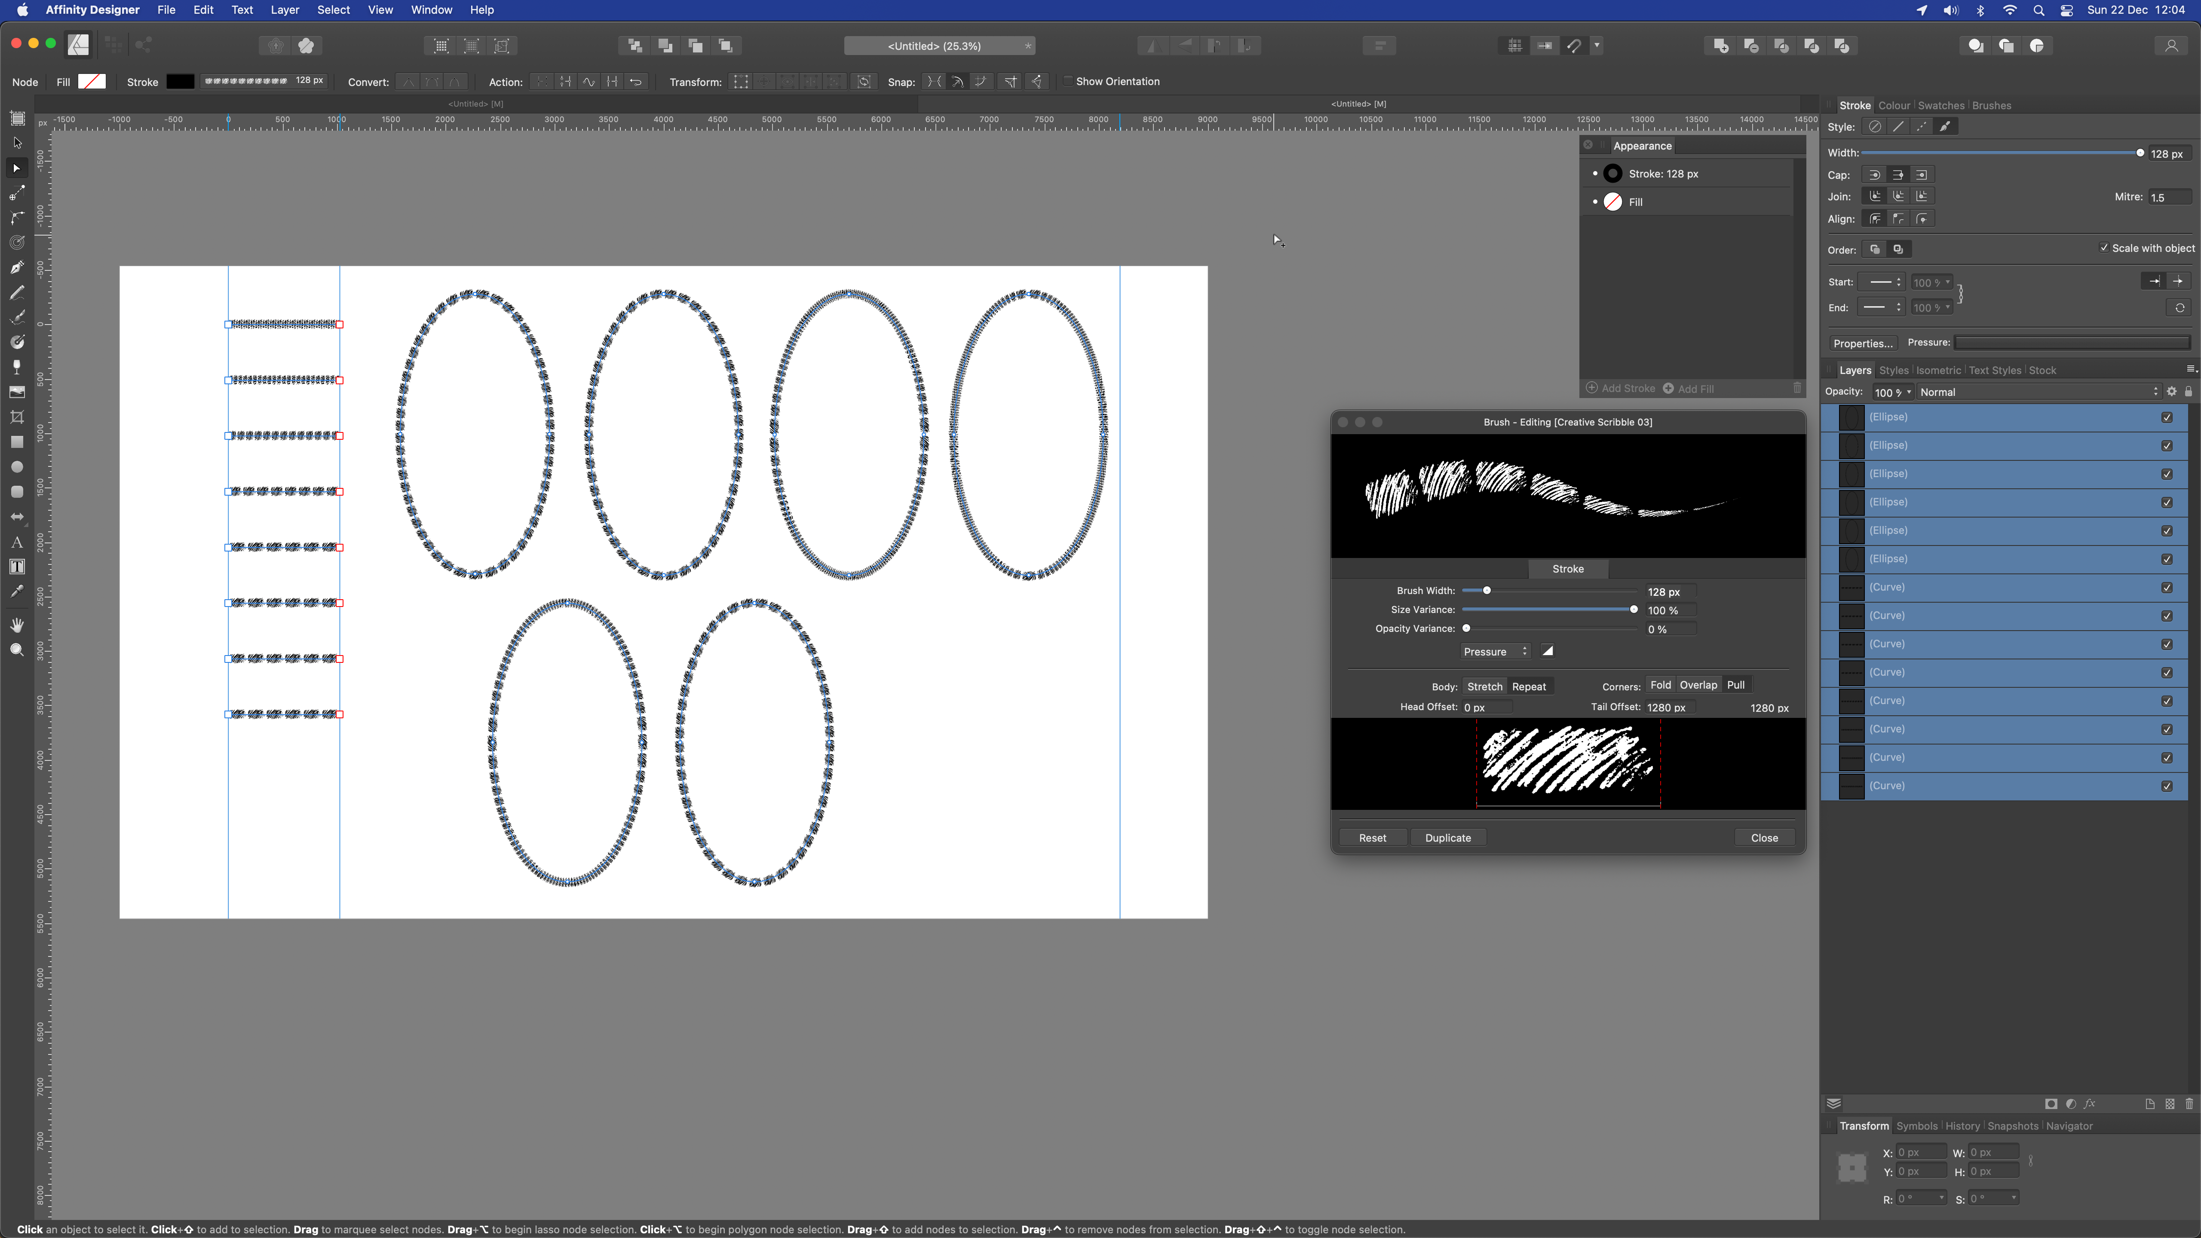This screenshot has height=1238, width=2201.
Task: Select the Ellipse shape tool
Action: (x=17, y=467)
